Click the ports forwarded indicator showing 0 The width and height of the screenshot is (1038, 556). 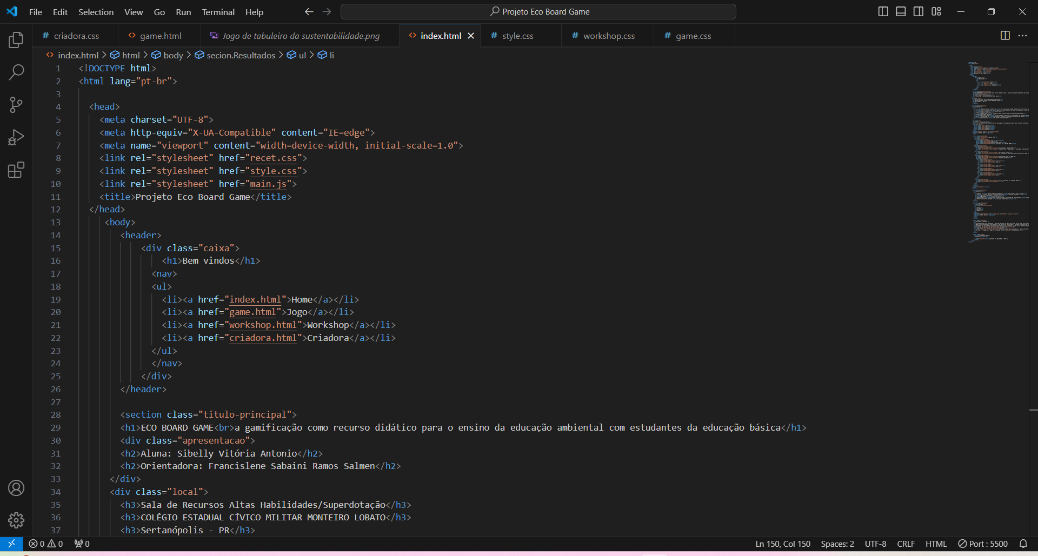pyautogui.click(x=82, y=544)
